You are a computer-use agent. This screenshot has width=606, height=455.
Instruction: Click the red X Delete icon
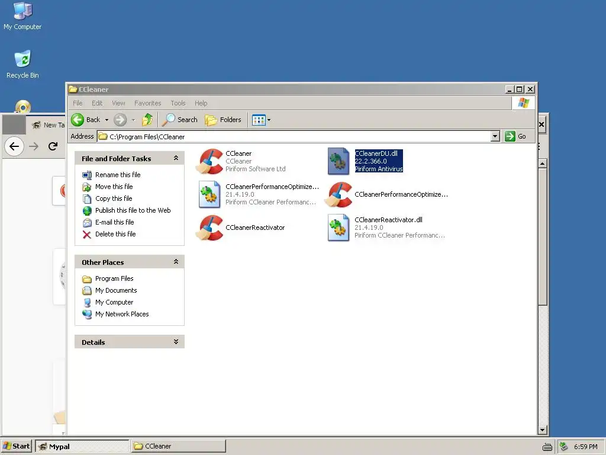pos(87,235)
